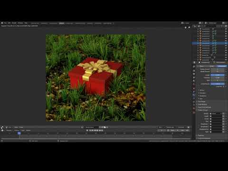This screenshot has width=228, height=171.
Task: Expand the Force Field Settings panel
Action: point(204,107)
